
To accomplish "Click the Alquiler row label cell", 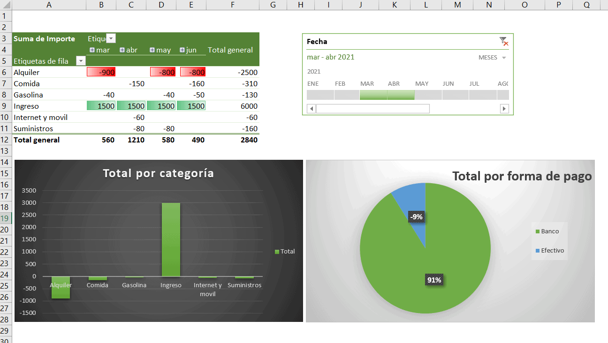I will click(49, 72).
